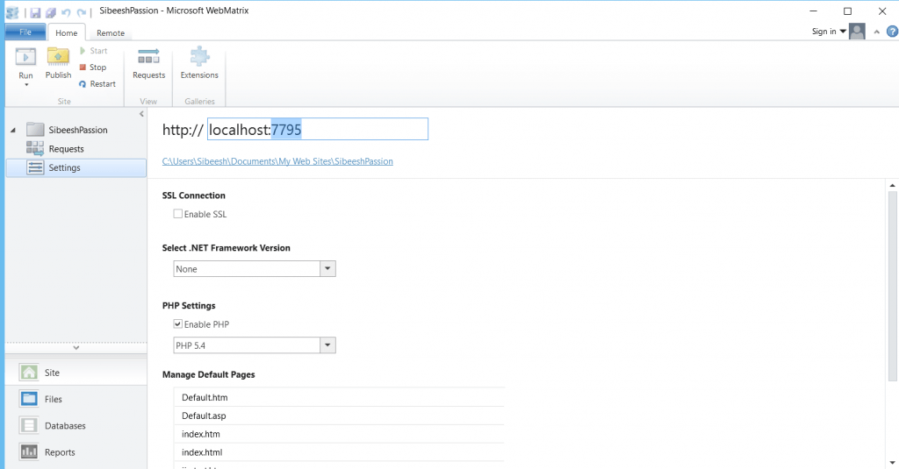This screenshot has height=469, width=899.
Task: Open the Extensions gallery
Action: [199, 64]
